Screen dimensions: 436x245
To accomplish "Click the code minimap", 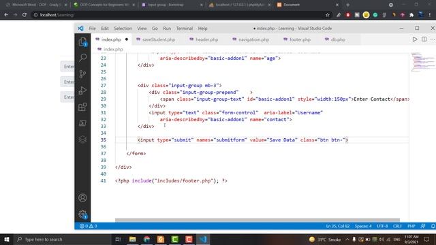I will click(x=423, y=62).
